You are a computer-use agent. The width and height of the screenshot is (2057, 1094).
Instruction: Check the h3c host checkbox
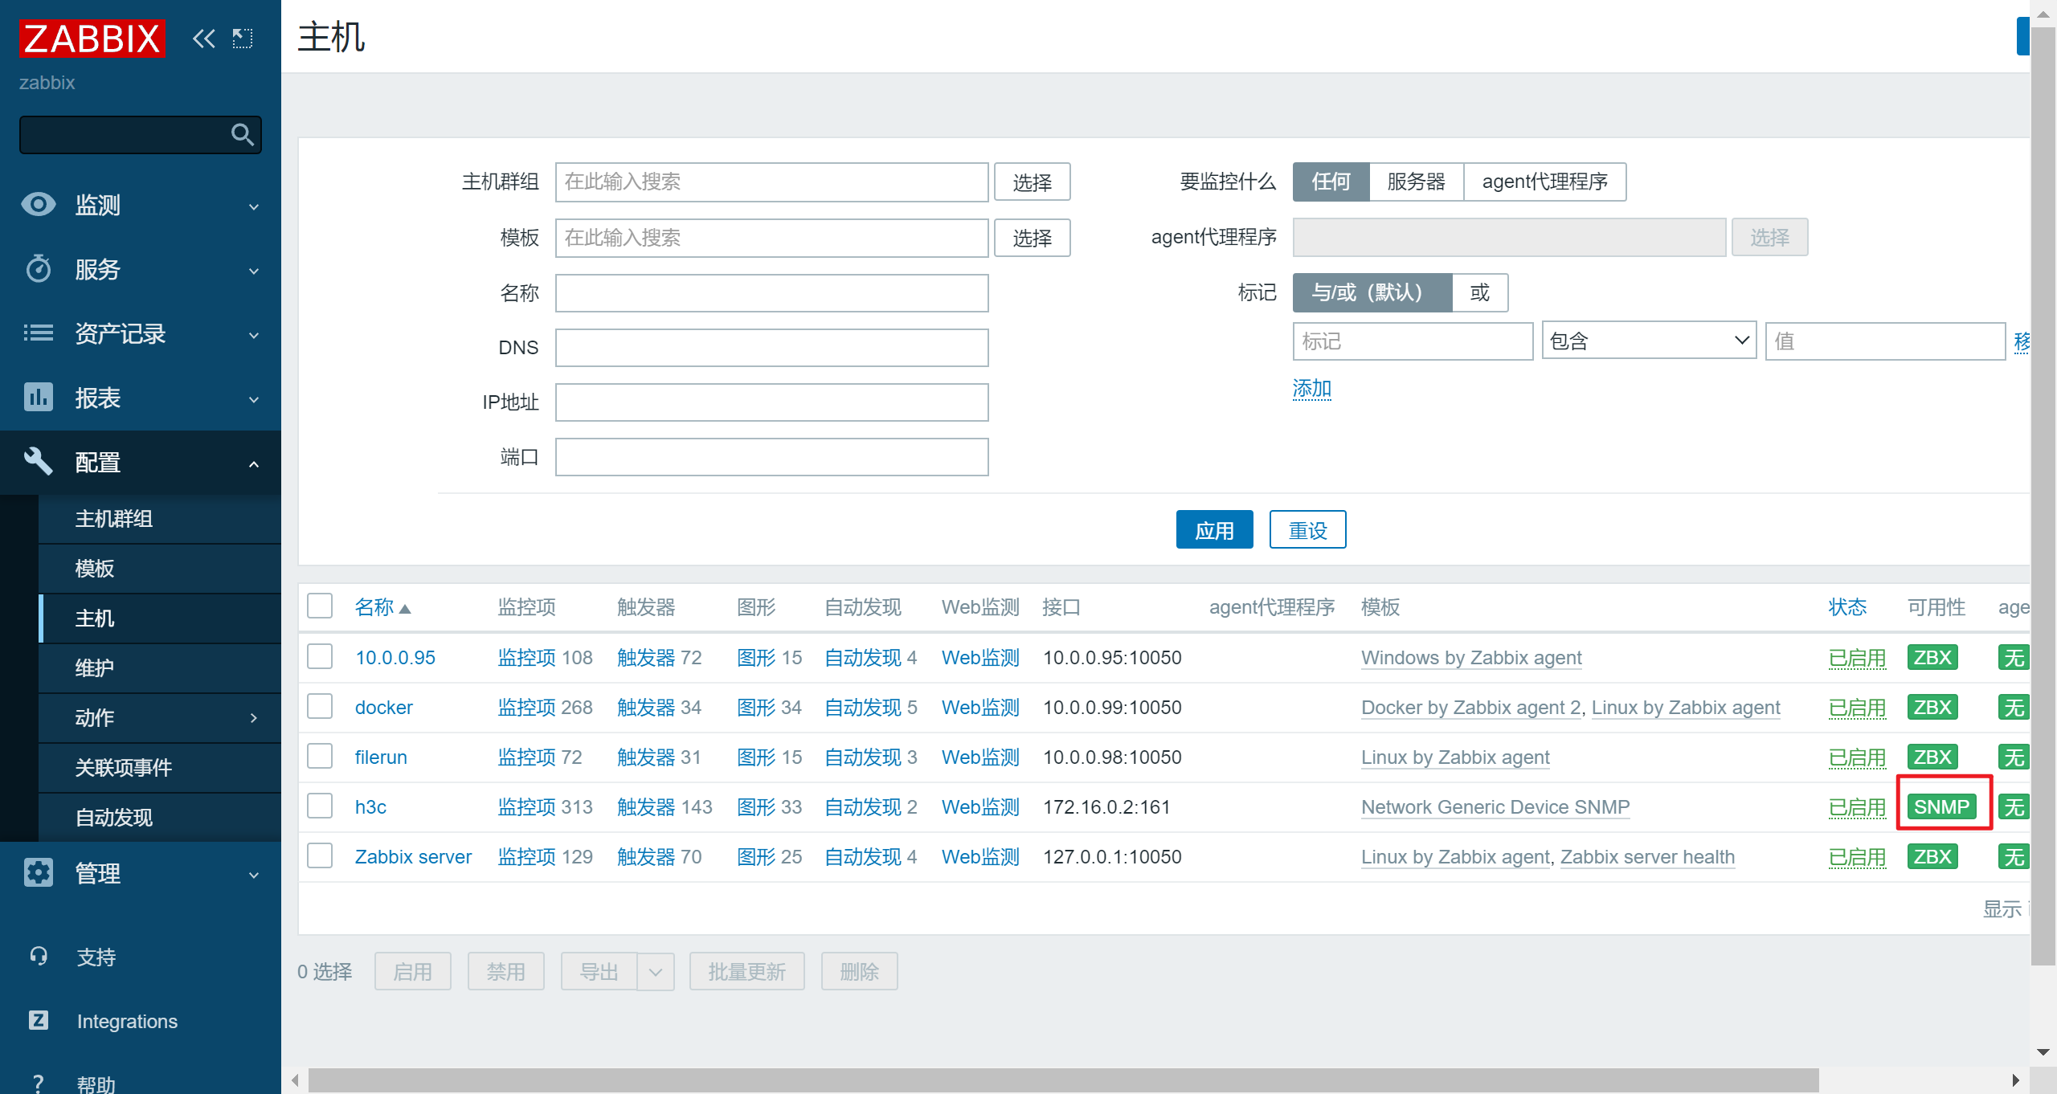320,806
